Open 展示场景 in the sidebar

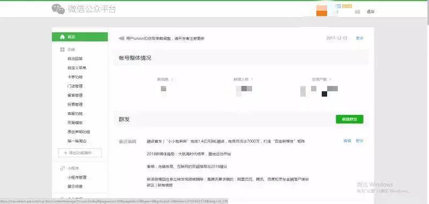(75, 186)
